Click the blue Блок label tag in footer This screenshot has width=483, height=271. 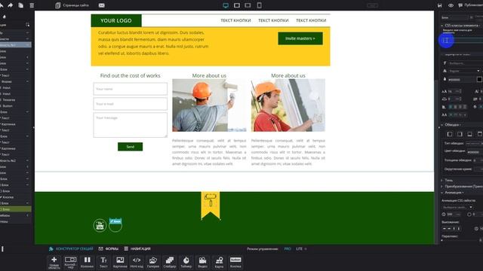click(x=115, y=221)
